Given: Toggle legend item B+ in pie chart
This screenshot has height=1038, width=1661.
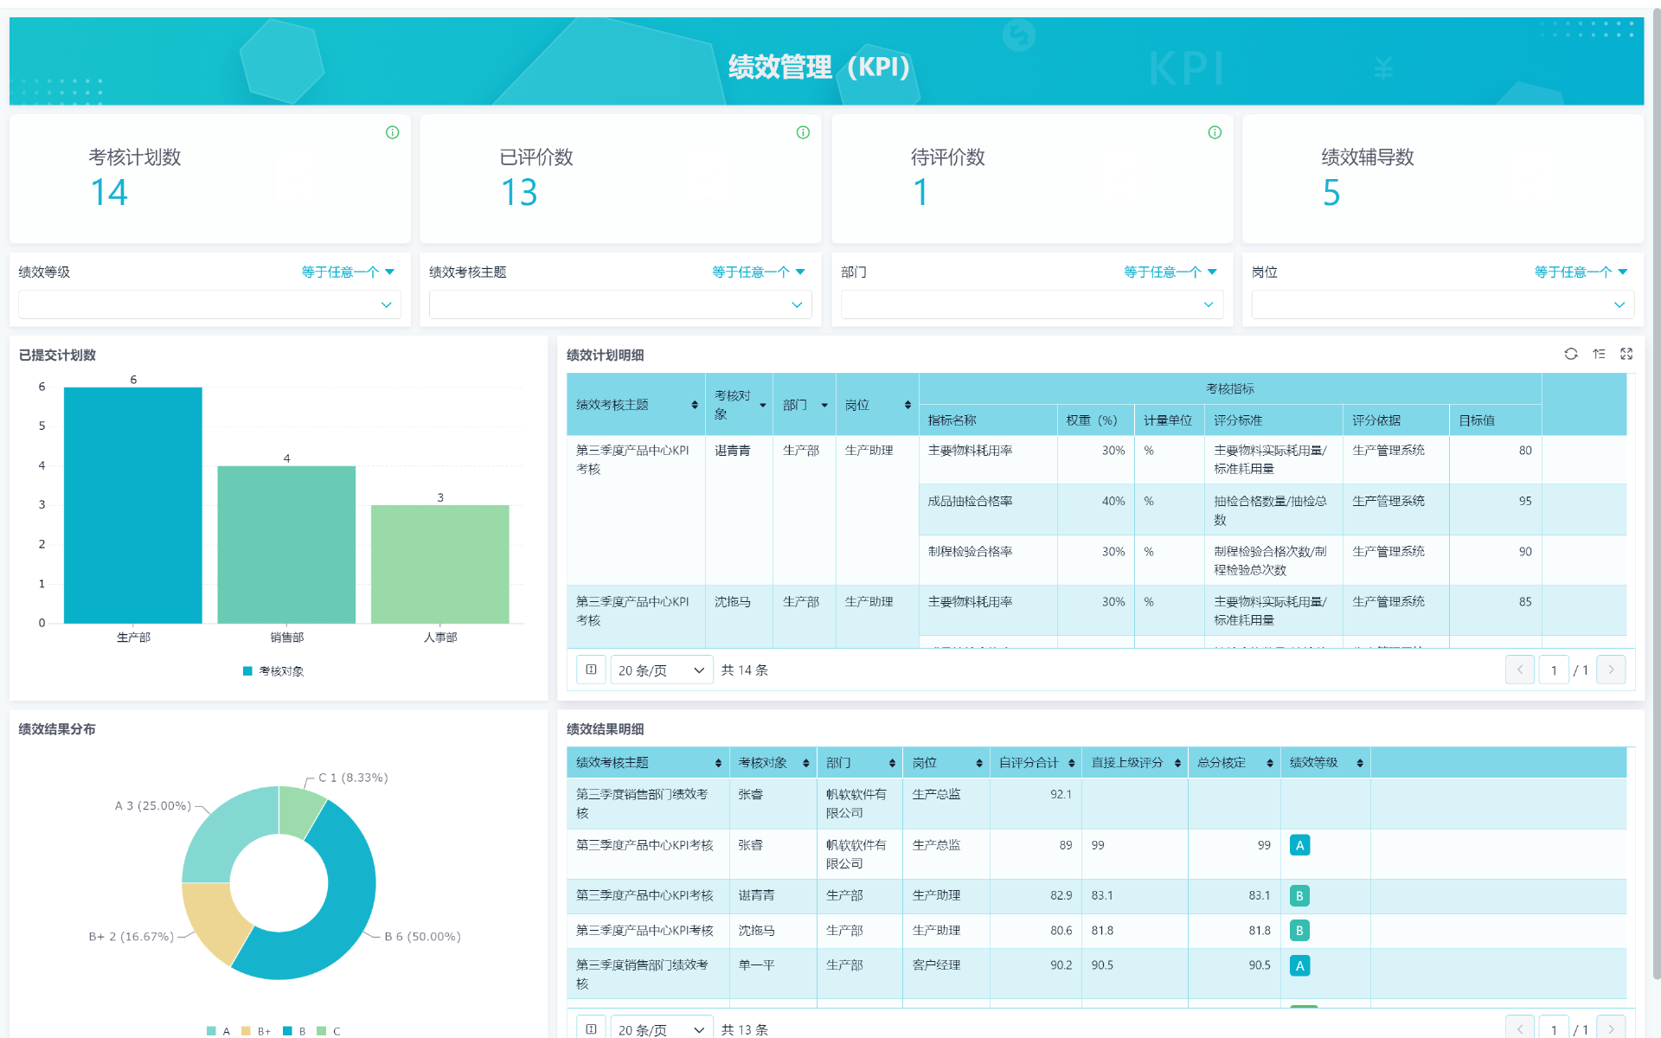Looking at the screenshot, I should point(256,1030).
